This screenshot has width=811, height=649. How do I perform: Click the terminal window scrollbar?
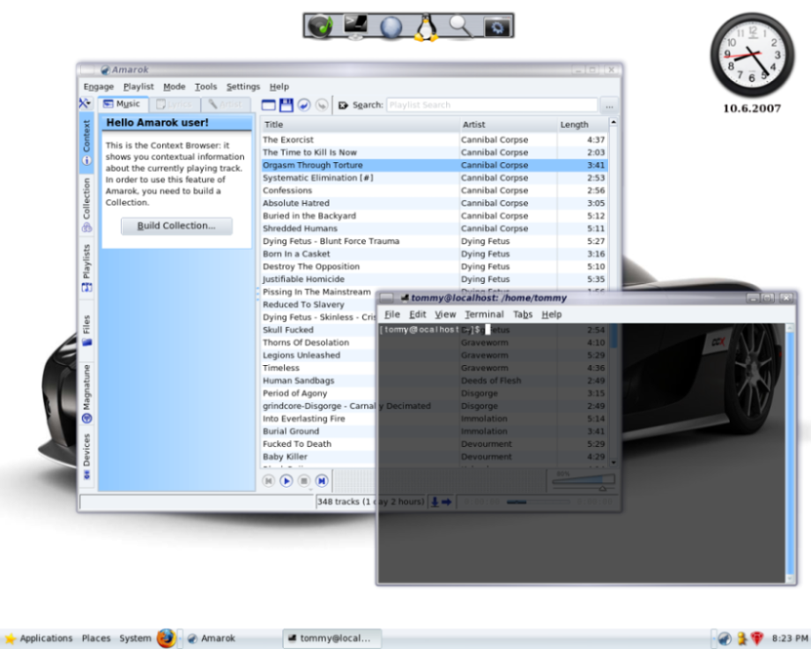[790, 453]
